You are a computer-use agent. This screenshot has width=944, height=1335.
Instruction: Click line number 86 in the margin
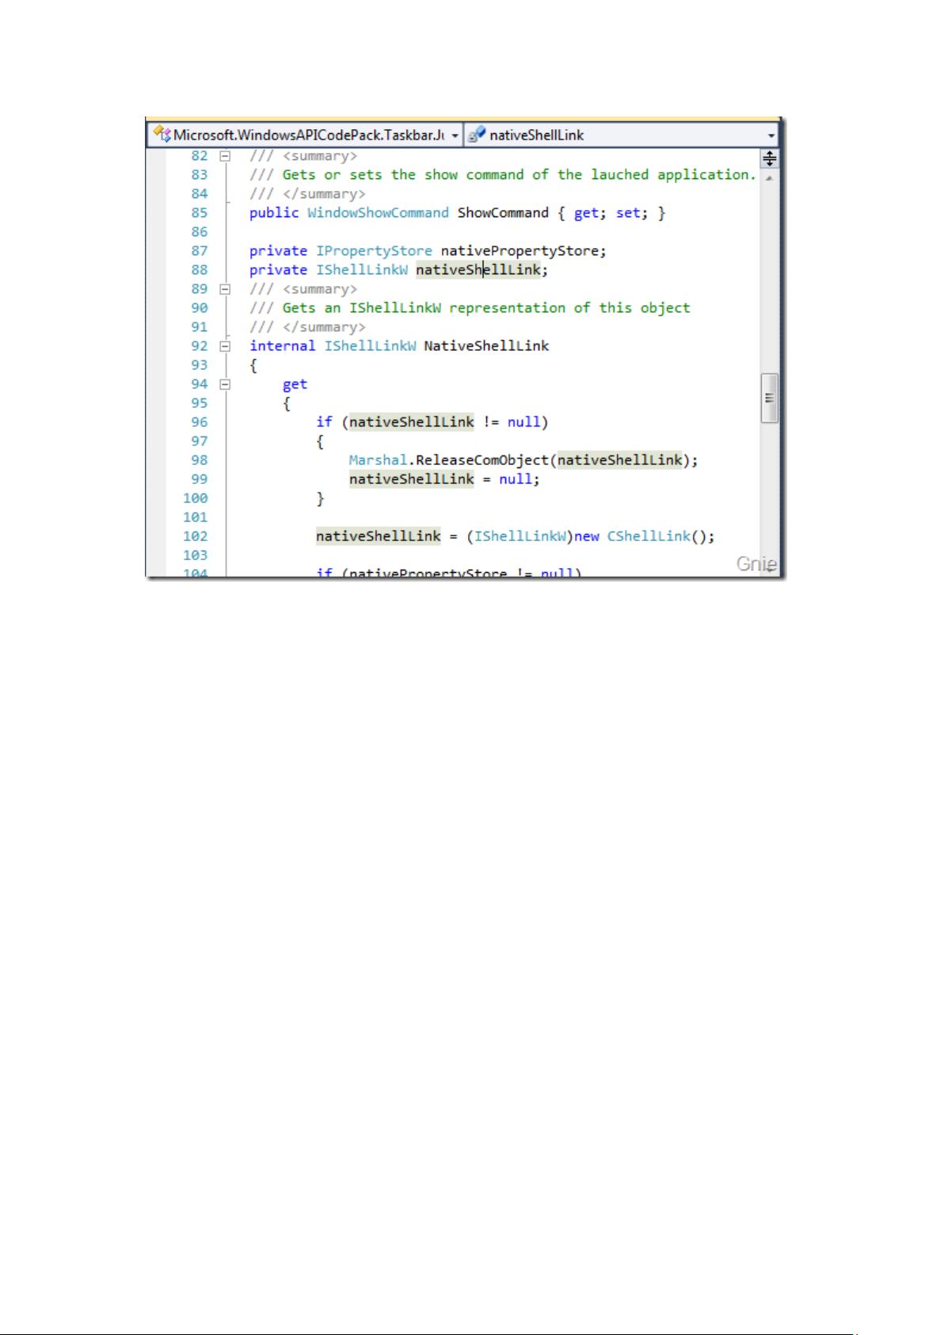(199, 232)
